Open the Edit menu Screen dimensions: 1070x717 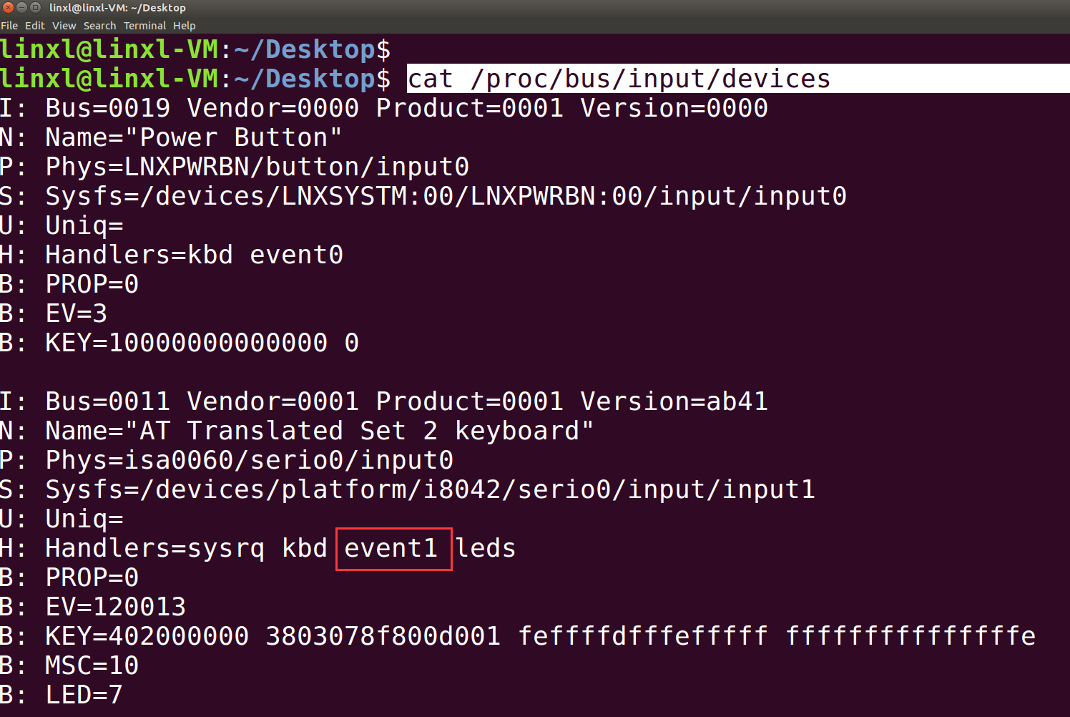click(34, 25)
